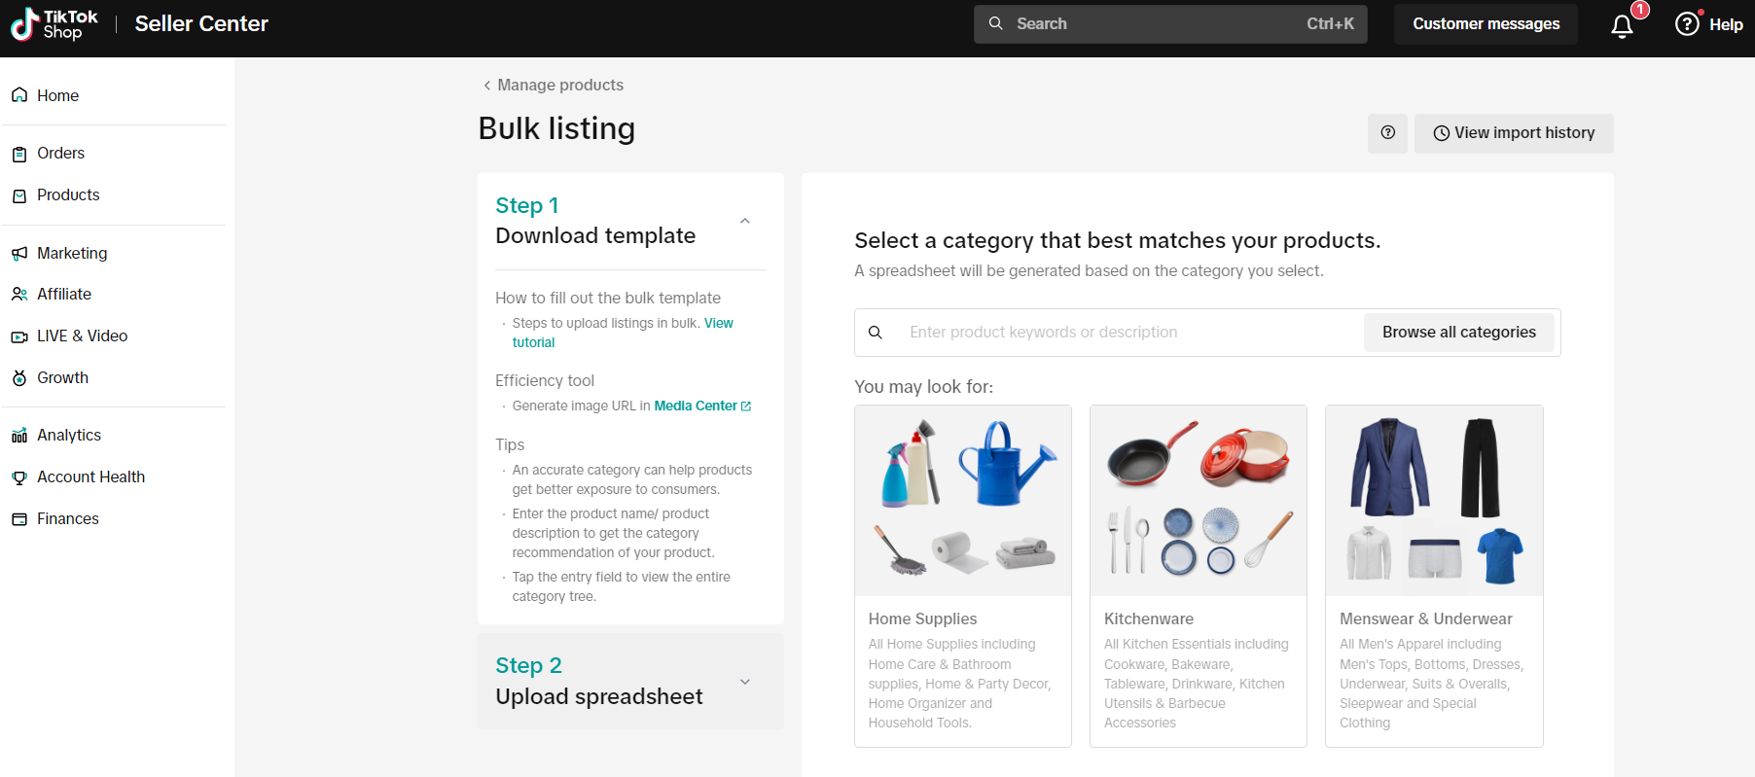Open the notifications bell
Viewport: 1755px width, 777px height.
1622,26
